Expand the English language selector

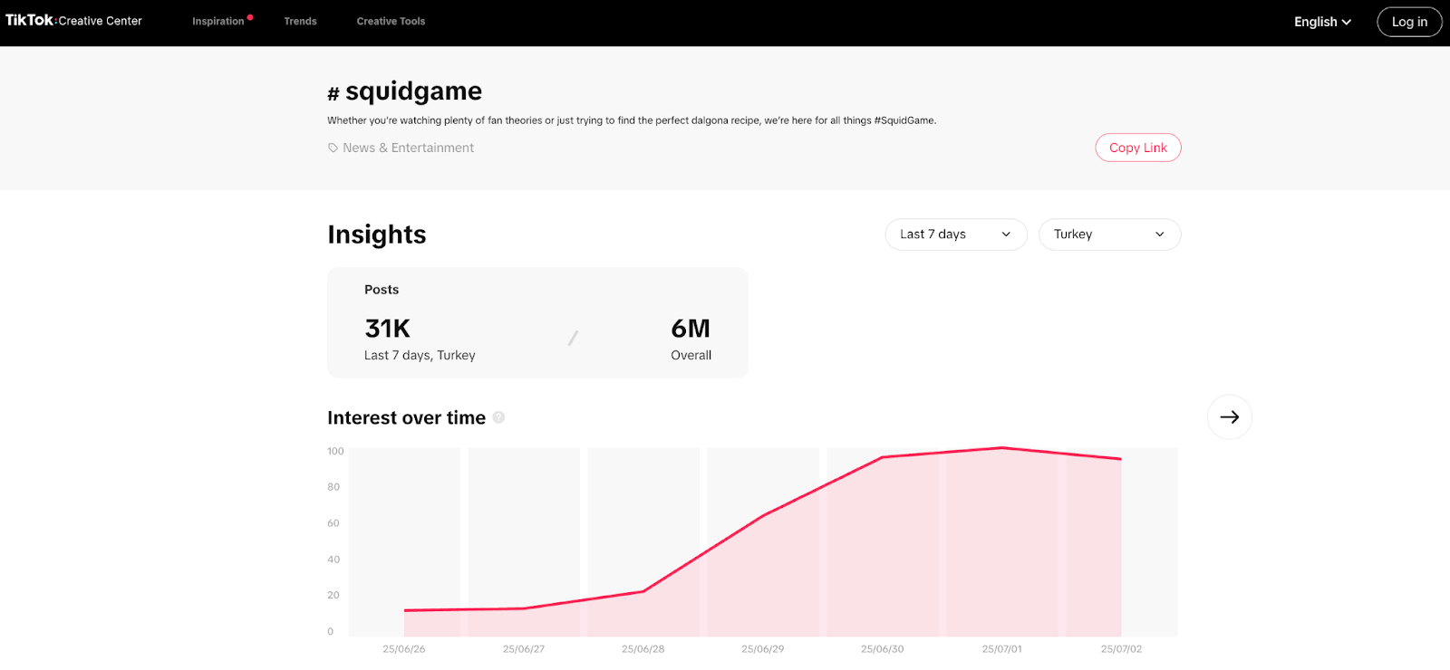coord(1322,22)
